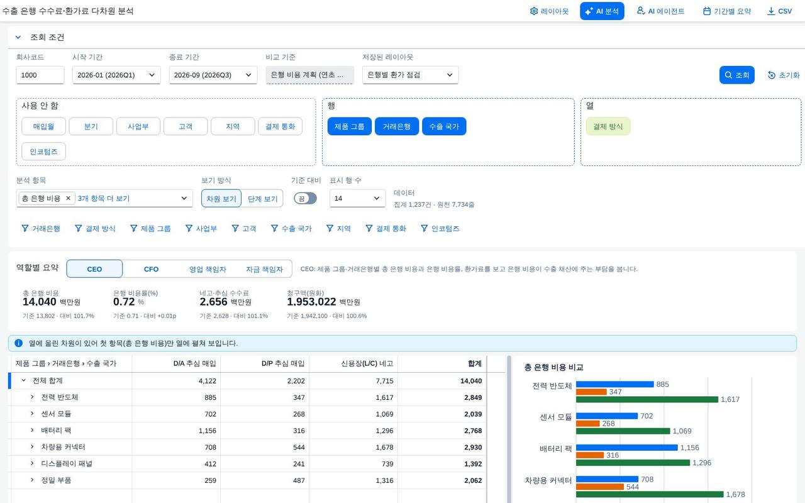Image resolution: width=805 pixels, height=503 pixels.
Task: Select the 매입월 unused dimension chip
Action: click(44, 126)
